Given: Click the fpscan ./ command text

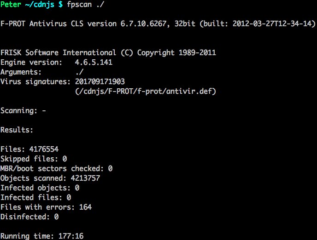Looking at the screenshot, I should tap(85, 5).
